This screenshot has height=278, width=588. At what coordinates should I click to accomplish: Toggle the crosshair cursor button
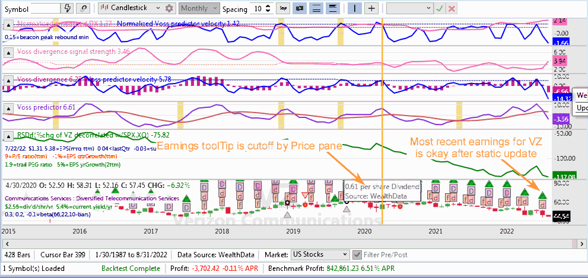[371, 8]
